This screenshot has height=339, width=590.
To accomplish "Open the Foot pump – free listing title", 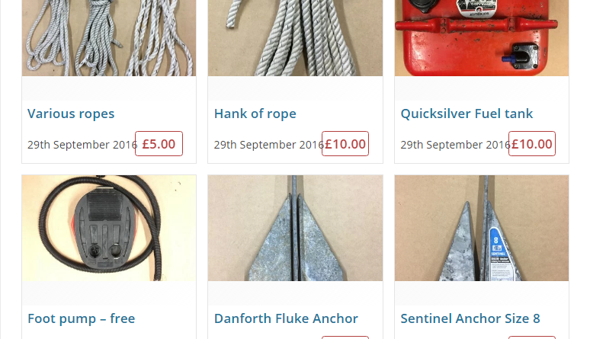I will click(82, 318).
